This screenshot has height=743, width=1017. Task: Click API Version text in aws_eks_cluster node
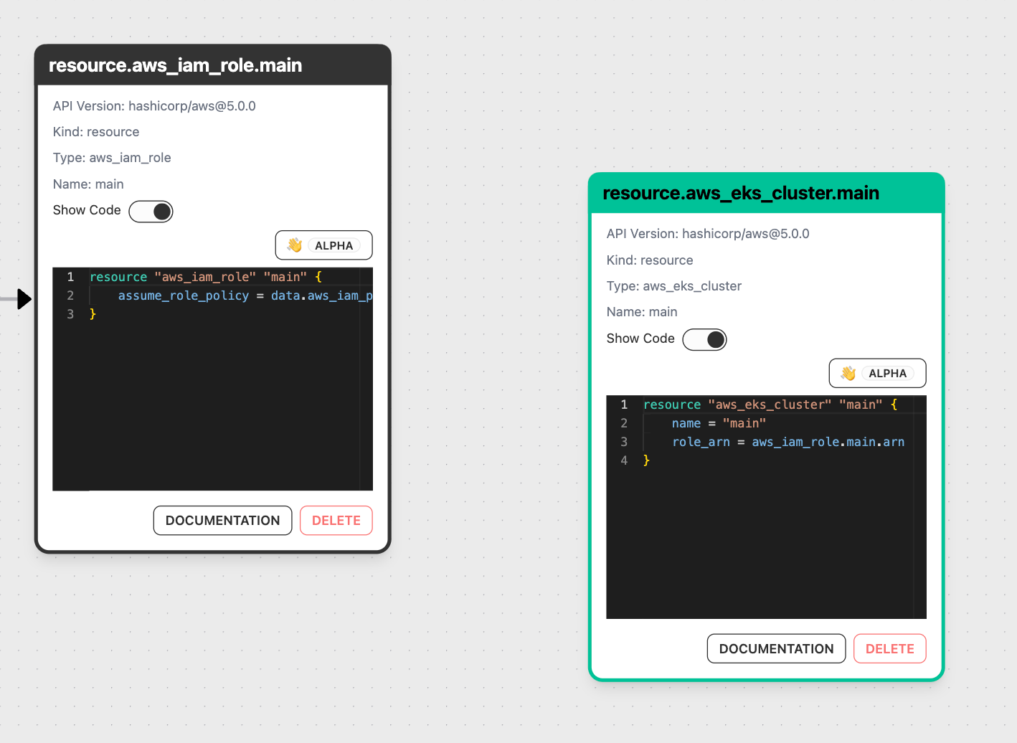pos(708,234)
